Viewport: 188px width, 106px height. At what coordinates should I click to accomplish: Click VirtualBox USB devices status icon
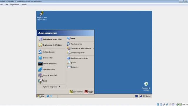point(164,105)
